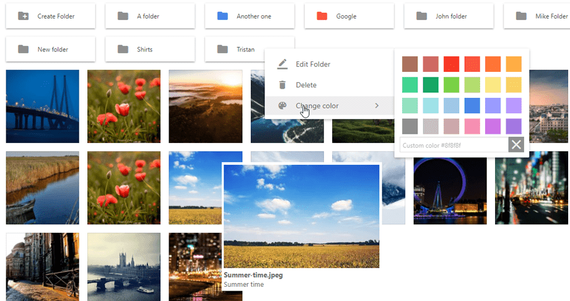Pick the brown swatch in the color palette
Screen dimensions: 570x301
click(x=410, y=64)
